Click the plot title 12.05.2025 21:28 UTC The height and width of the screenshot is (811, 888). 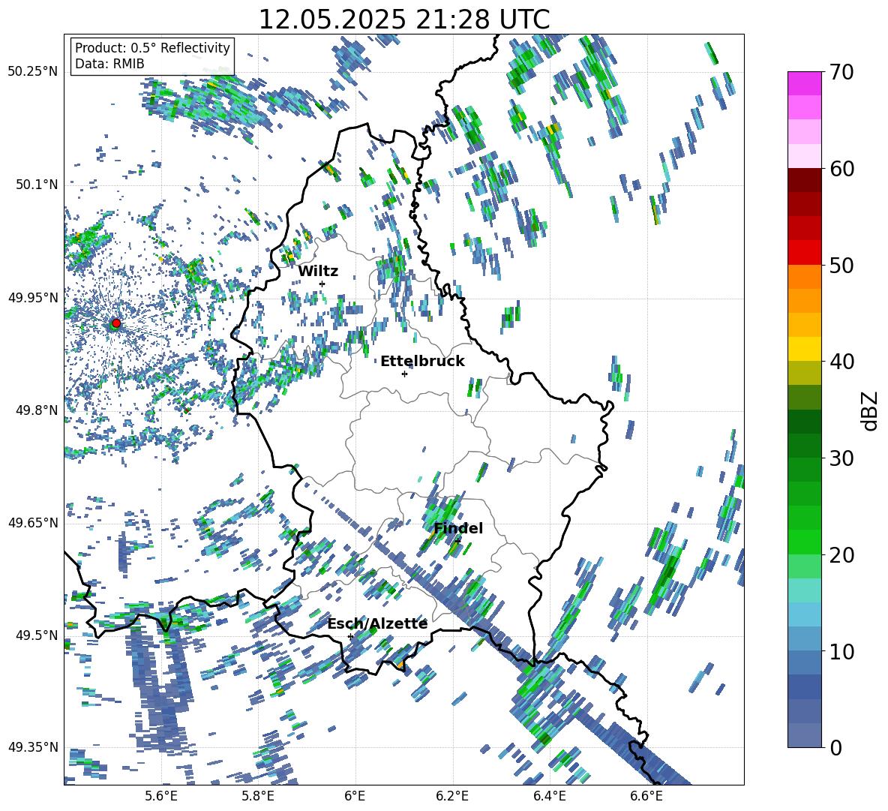pos(403,20)
